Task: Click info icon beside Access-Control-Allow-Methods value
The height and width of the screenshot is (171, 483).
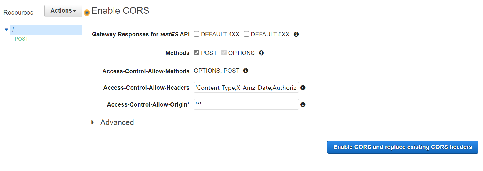Action: [x=246, y=71]
